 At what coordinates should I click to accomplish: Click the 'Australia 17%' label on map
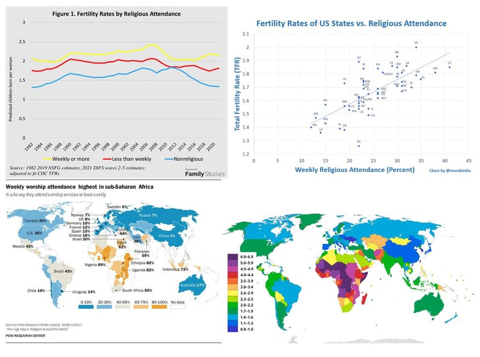click(x=192, y=285)
